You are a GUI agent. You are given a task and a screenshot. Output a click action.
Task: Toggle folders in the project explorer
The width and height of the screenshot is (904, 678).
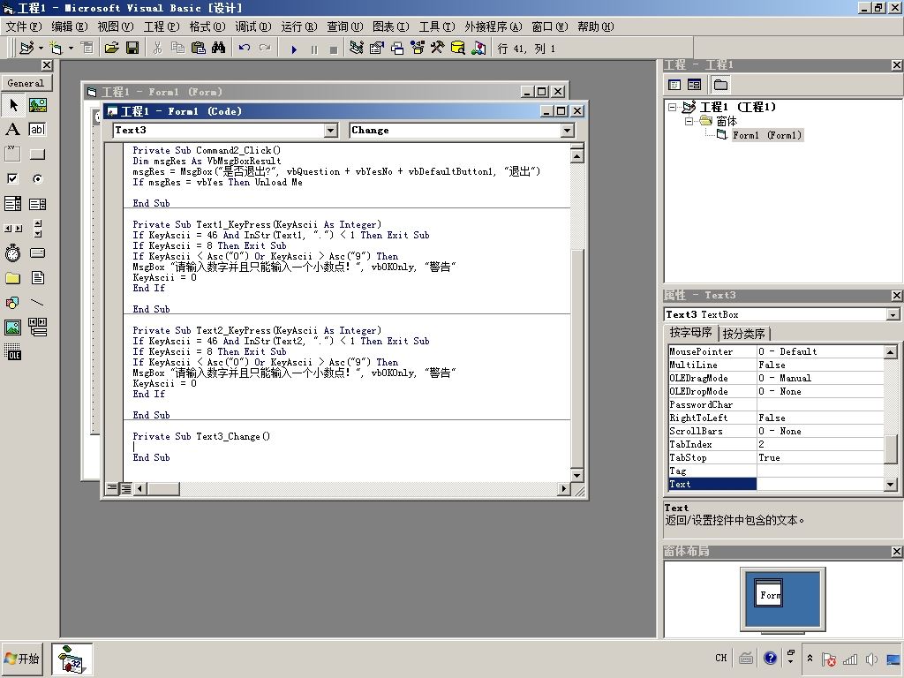[720, 85]
